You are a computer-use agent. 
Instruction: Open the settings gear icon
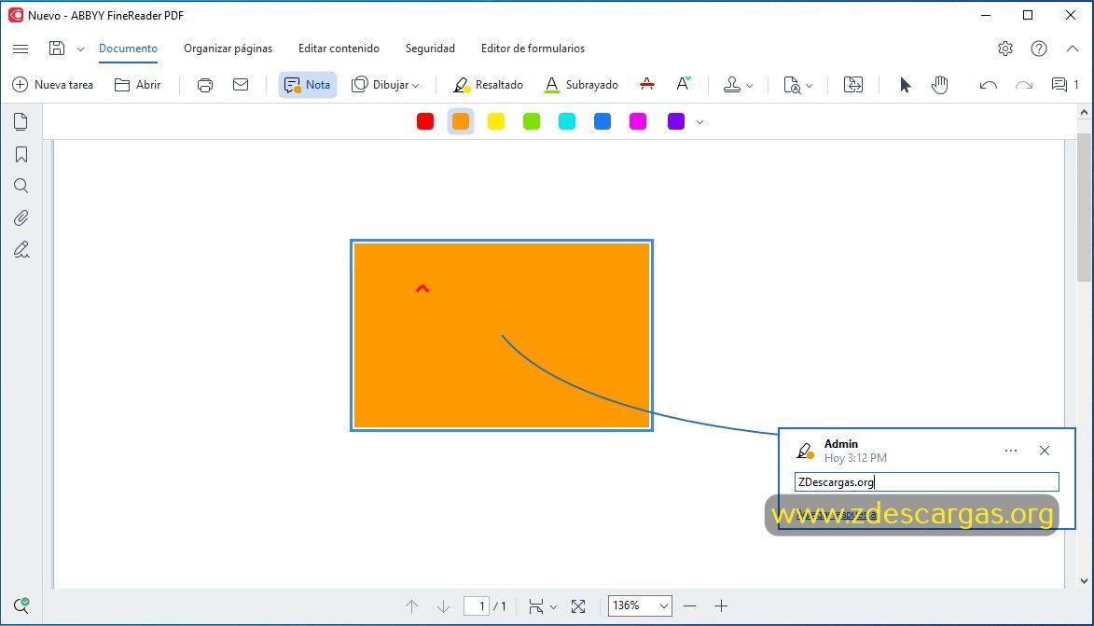pos(1005,49)
